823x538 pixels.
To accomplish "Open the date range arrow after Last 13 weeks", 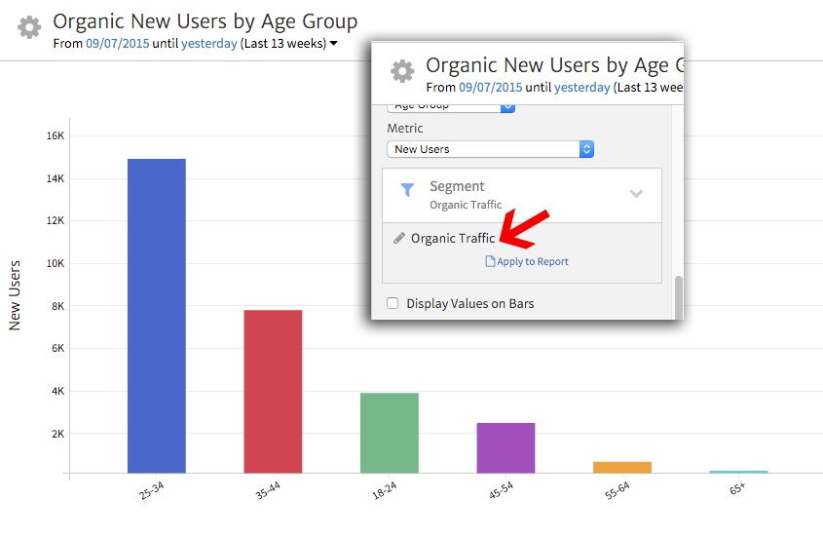I will click(334, 44).
